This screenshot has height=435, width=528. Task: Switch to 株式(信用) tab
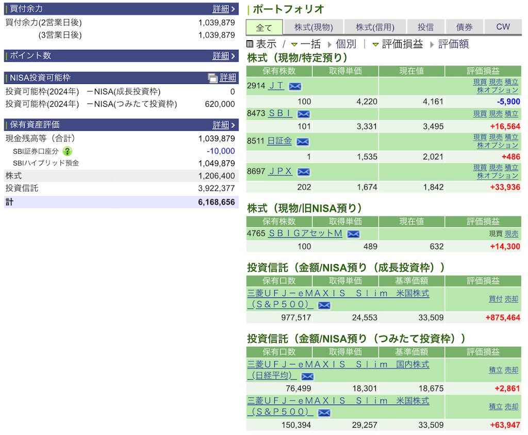pos(375,27)
